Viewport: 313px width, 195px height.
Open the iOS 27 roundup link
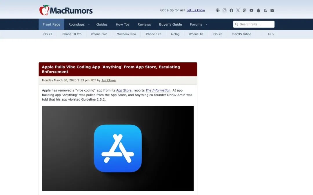click(x=47, y=34)
